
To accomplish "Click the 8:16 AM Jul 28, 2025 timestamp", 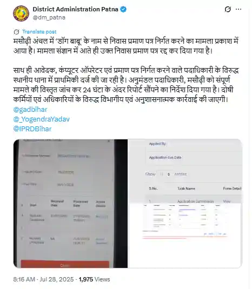I will pos(43,279).
